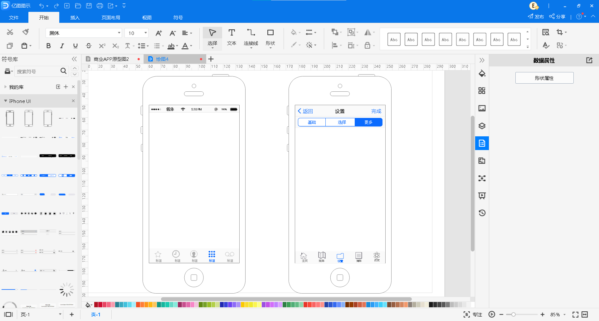
Task: Open the Layers panel icon
Action: point(482,126)
